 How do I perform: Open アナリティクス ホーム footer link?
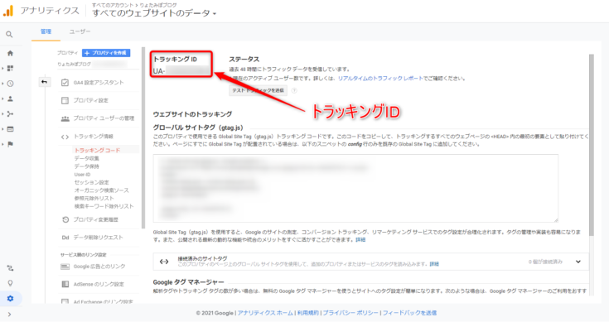(265, 313)
